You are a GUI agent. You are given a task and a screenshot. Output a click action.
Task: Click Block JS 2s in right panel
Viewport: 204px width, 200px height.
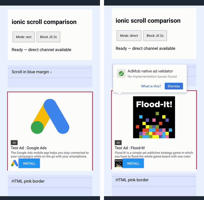(155, 36)
